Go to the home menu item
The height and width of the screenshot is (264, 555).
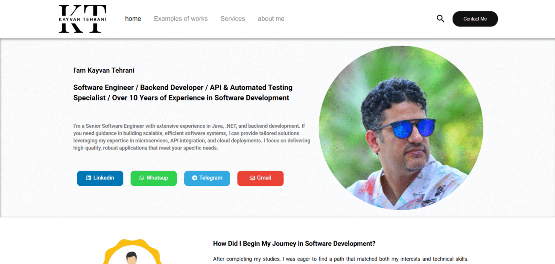133,19
